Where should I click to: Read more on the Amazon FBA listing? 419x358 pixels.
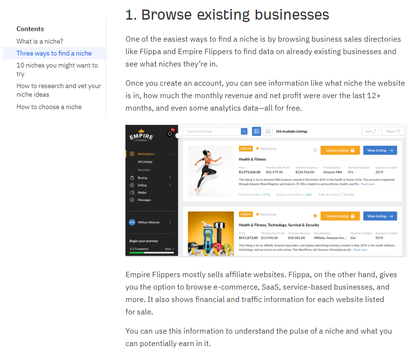pos(368,184)
